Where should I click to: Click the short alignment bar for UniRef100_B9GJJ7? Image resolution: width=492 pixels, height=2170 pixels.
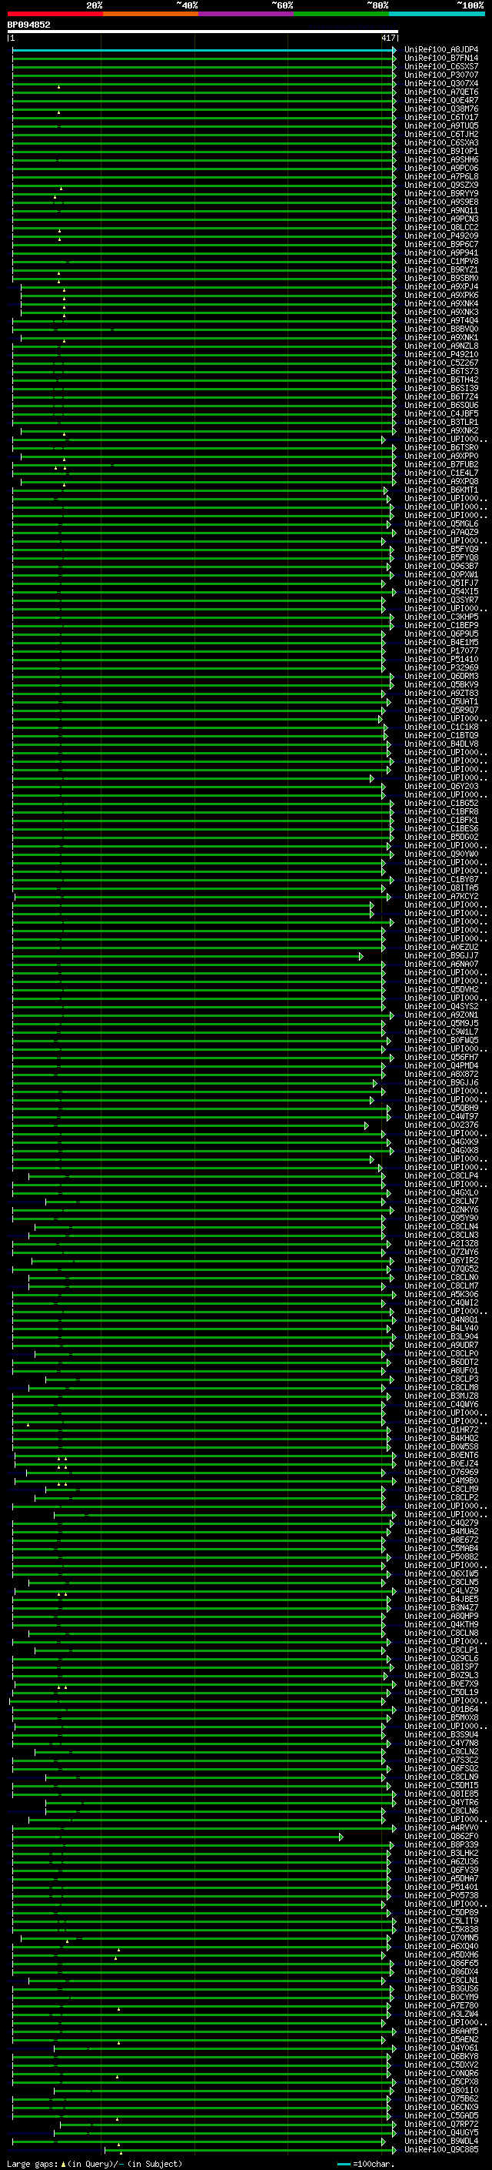tap(187, 956)
